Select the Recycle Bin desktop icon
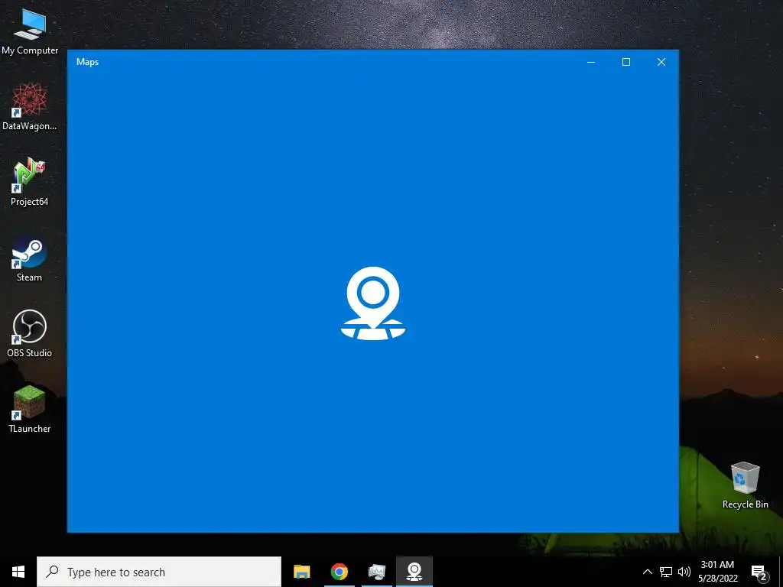783x587 pixels. [x=745, y=485]
